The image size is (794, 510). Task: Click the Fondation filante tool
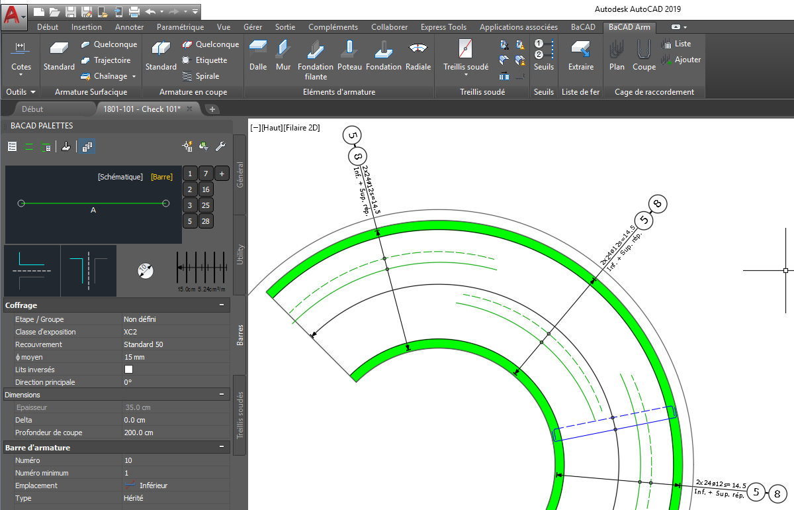[316, 60]
